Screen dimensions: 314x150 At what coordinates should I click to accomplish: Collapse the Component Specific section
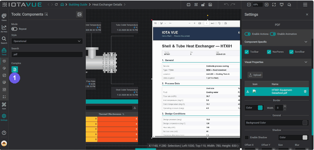pos(306,42)
